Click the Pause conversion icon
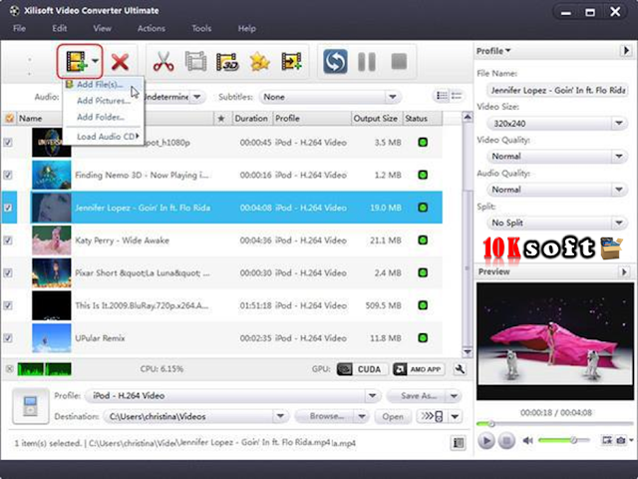The width and height of the screenshot is (638, 479). [367, 62]
